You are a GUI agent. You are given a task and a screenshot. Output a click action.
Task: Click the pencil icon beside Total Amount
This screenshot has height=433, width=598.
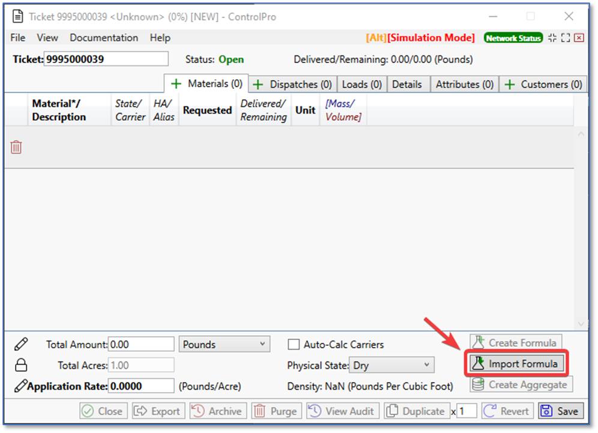(x=21, y=344)
